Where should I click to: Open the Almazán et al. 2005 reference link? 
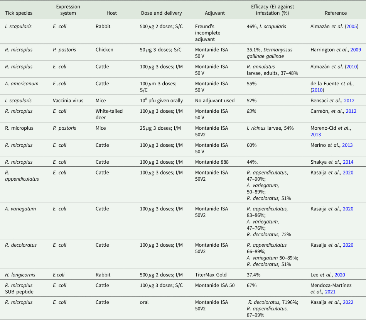(x=351, y=26)
